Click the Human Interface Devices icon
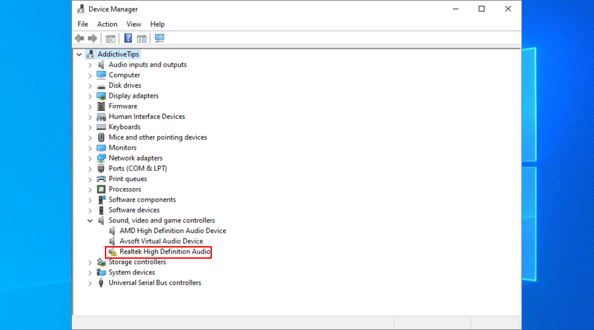 click(x=101, y=117)
